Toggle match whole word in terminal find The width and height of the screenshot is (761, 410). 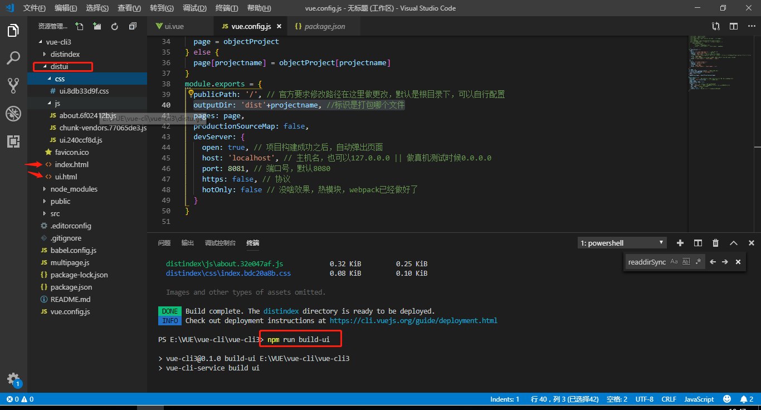[686, 262]
